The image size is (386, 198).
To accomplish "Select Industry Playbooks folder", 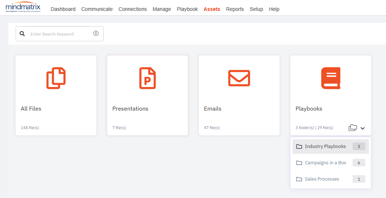I will (325, 147).
